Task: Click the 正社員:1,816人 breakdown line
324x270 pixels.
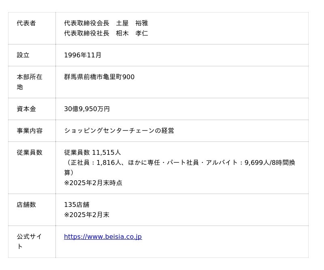Action: 179,163
